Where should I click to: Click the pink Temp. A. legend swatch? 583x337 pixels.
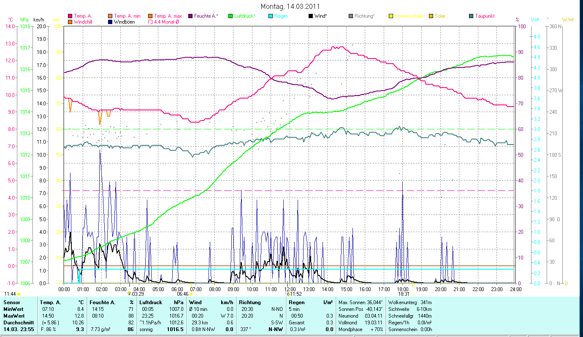tap(70, 16)
